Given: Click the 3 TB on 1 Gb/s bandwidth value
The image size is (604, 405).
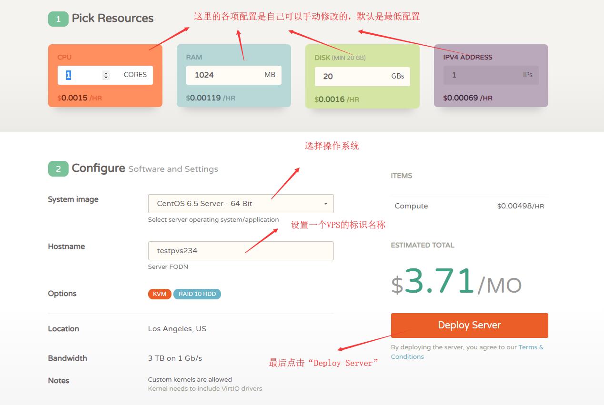Looking at the screenshot, I should tap(175, 358).
